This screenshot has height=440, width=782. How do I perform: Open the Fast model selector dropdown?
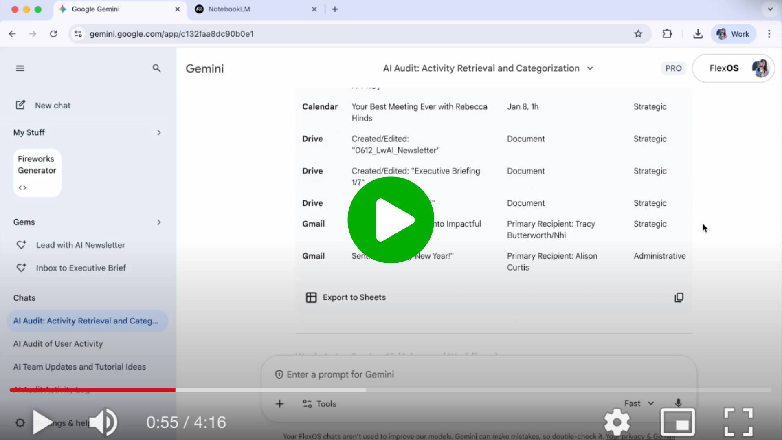[639, 403]
